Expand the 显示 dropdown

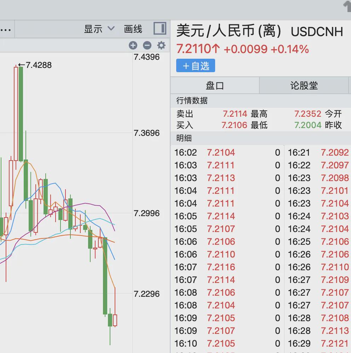99,29
